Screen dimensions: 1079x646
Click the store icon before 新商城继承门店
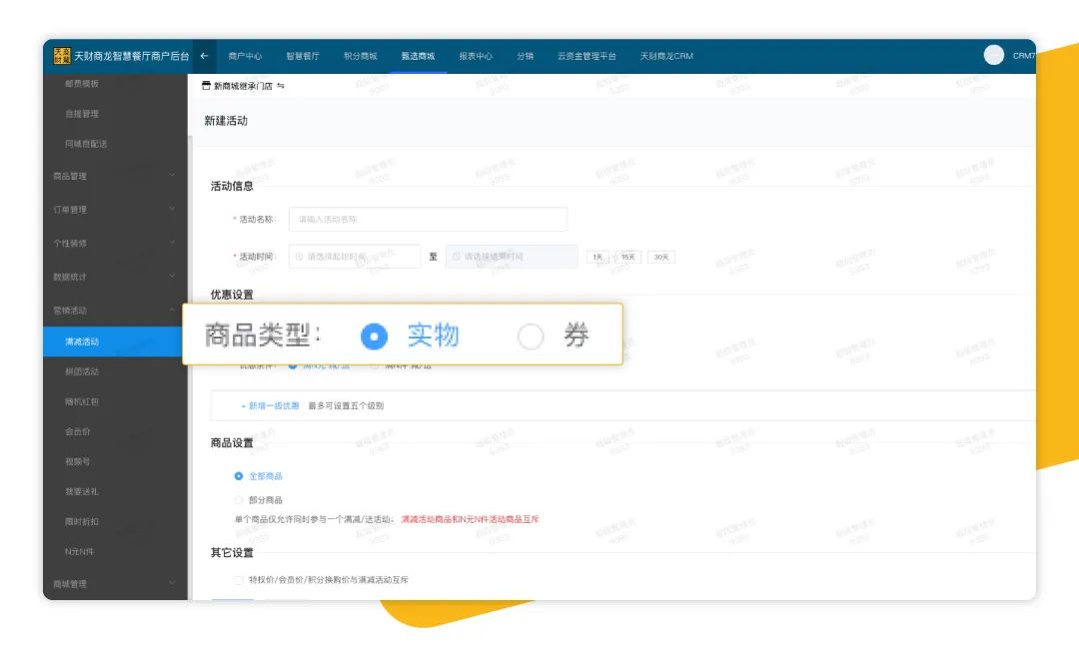click(x=206, y=86)
